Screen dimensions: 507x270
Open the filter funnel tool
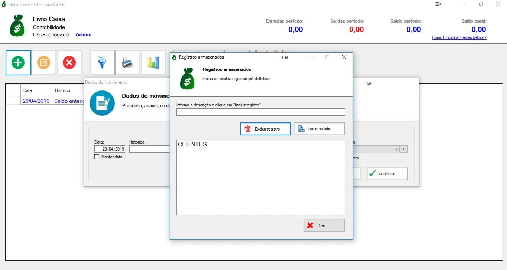click(102, 63)
